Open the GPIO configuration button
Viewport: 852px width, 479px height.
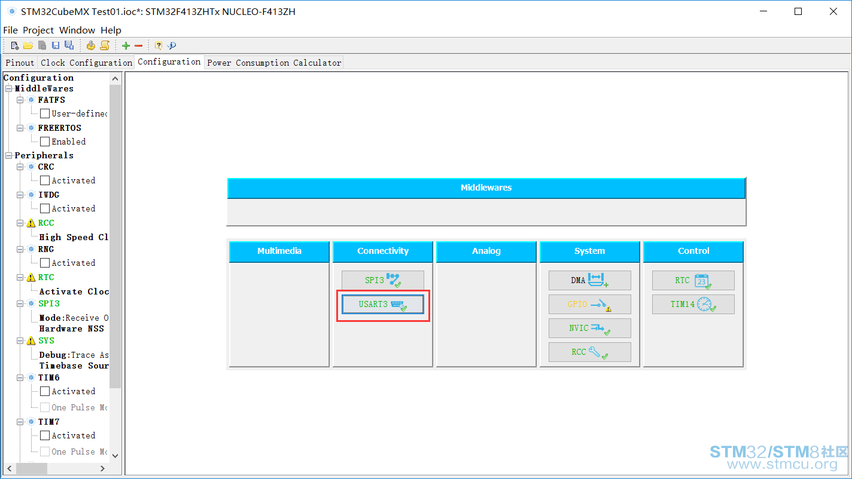(590, 304)
